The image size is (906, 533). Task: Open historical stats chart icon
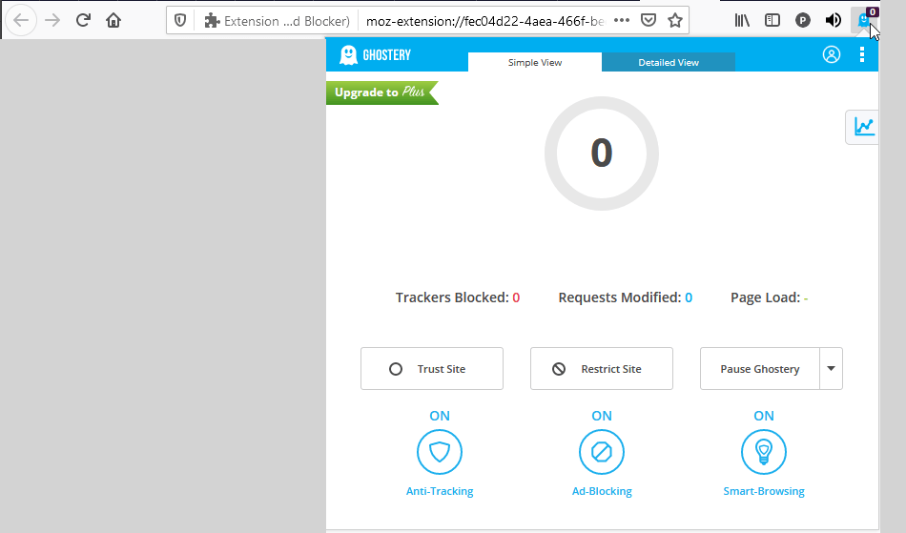pos(863,127)
